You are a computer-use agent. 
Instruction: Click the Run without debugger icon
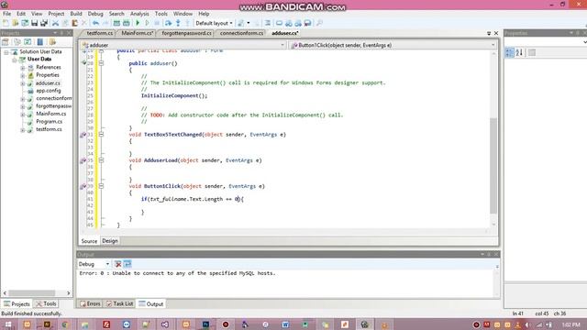tap(147, 23)
